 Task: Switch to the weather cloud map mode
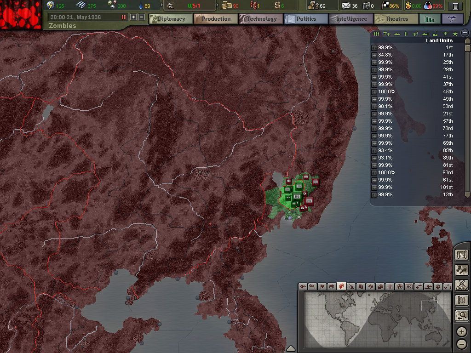tap(332, 287)
